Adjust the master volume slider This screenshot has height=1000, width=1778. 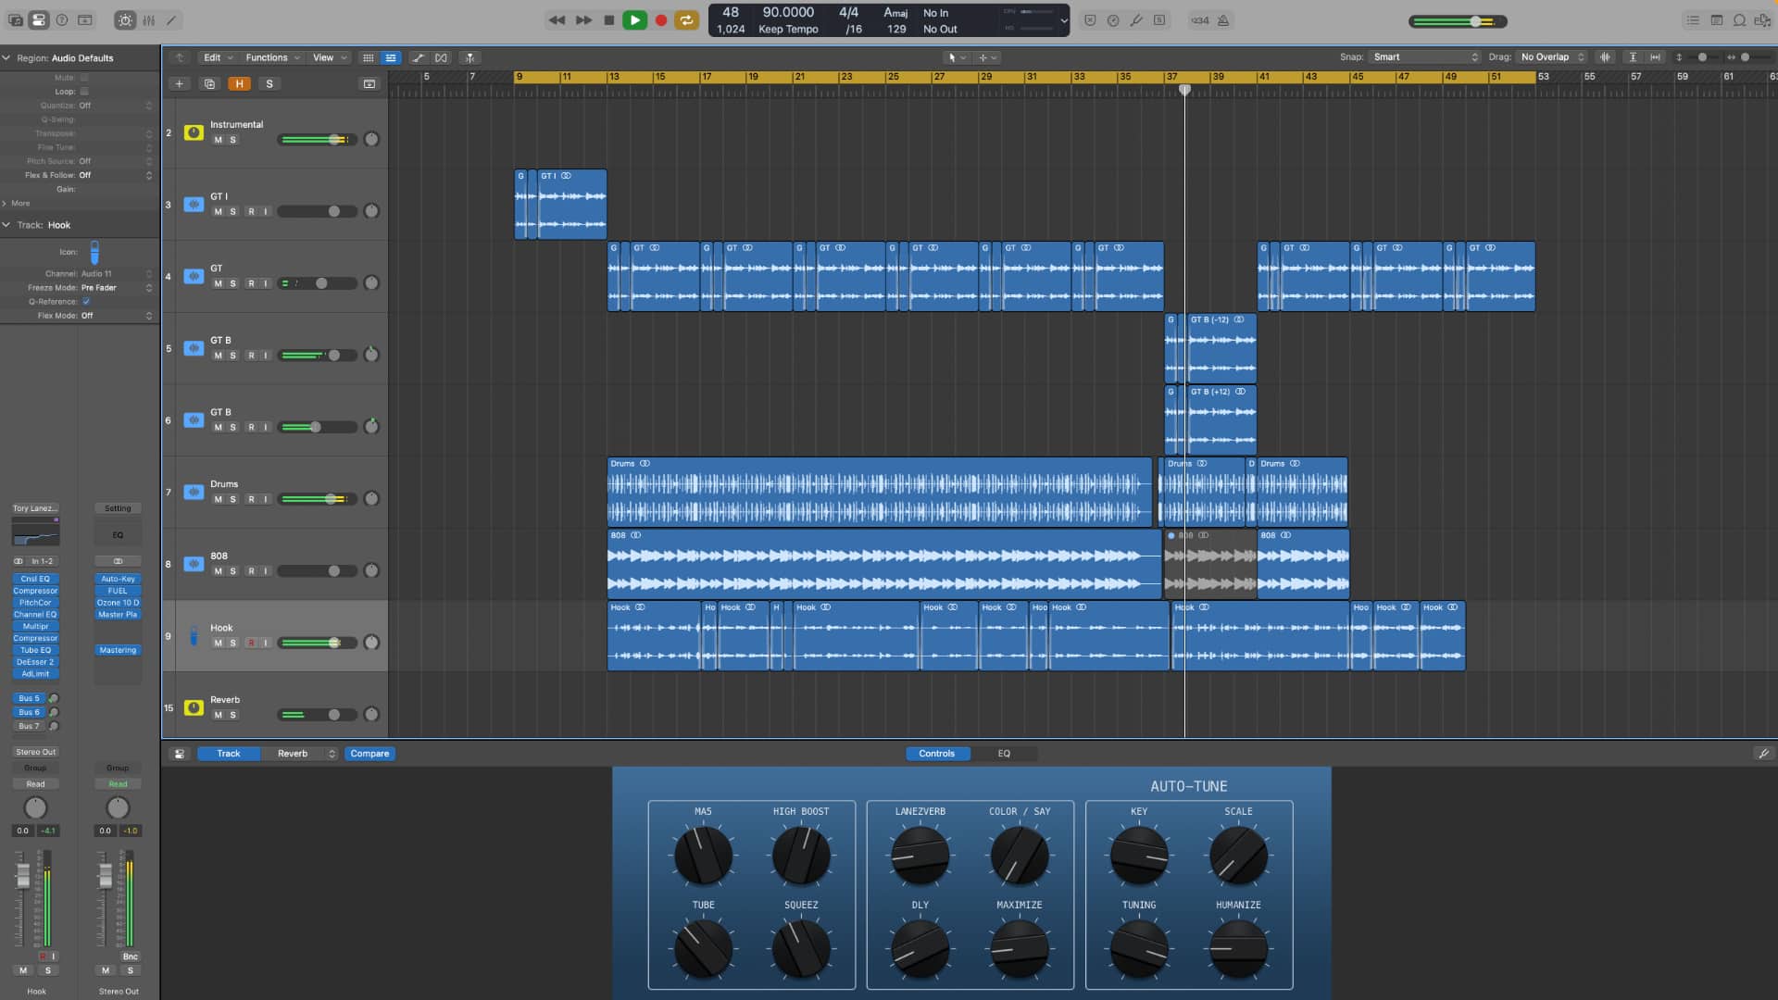(x=1474, y=20)
